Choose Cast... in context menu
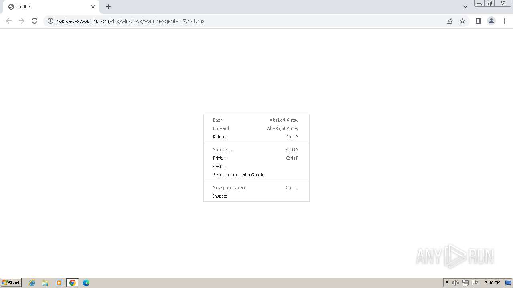Viewport: 513px width, 288px height. tap(256, 166)
